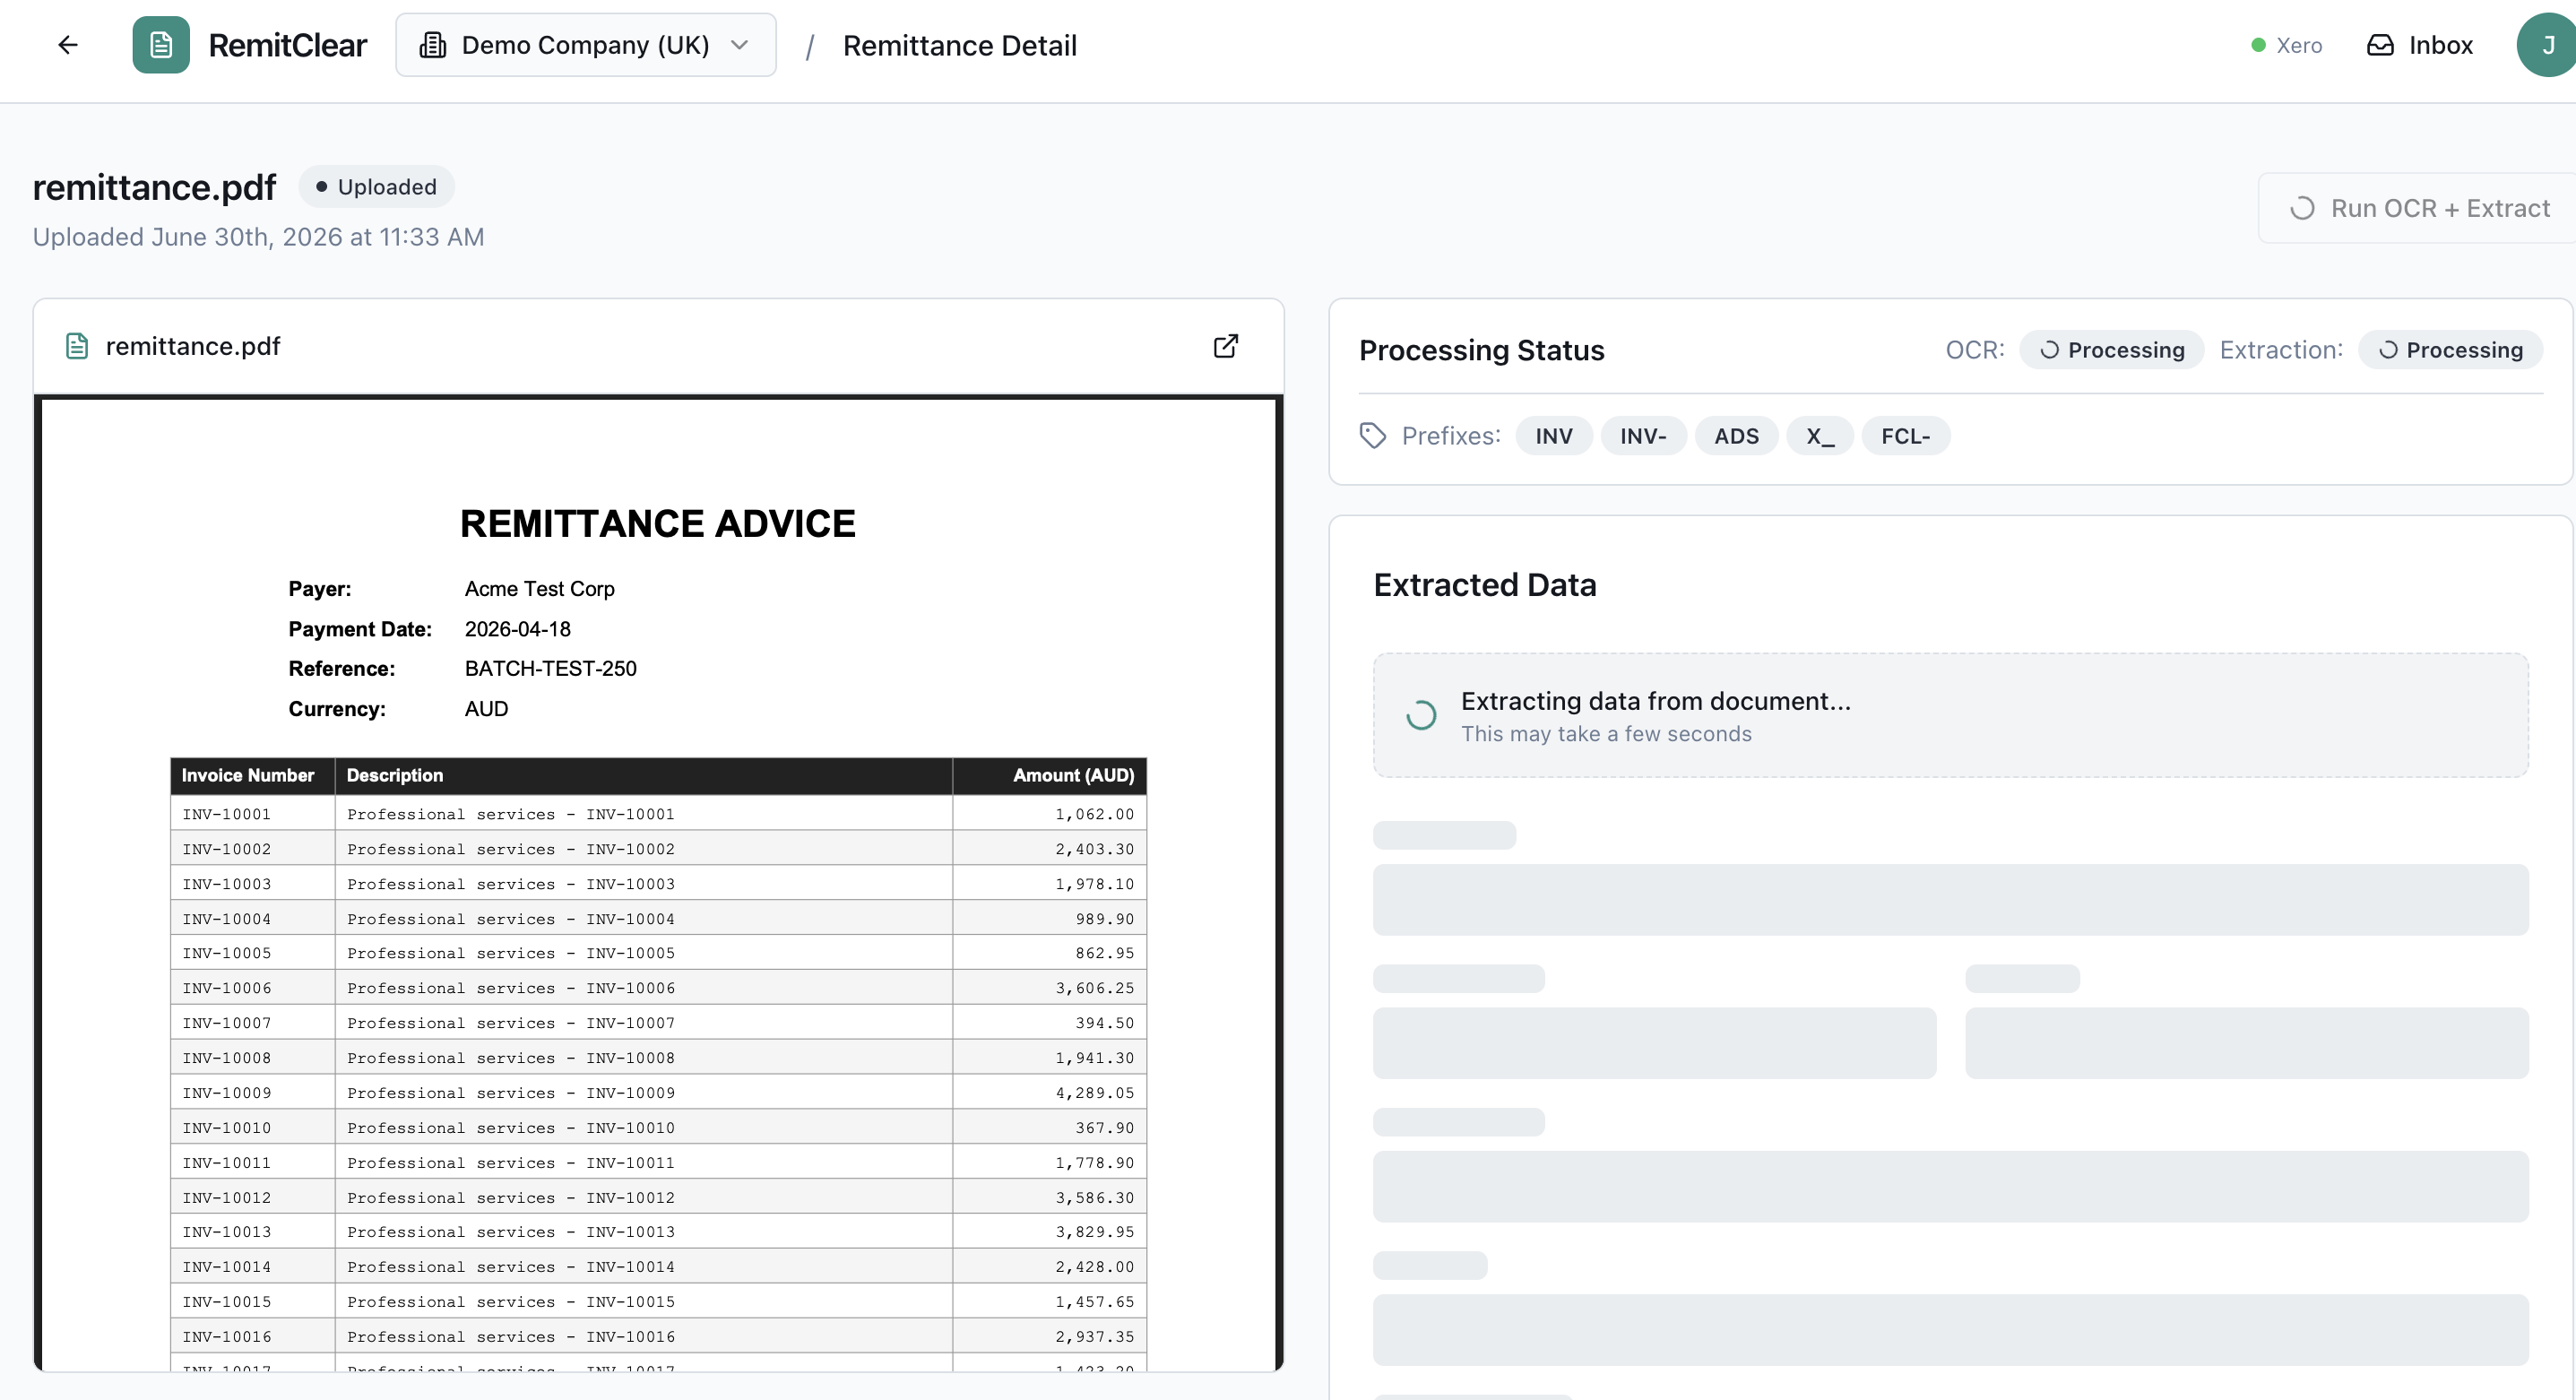Select the INV prefix chip
This screenshot has width=2576, height=1400.
point(1554,436)
